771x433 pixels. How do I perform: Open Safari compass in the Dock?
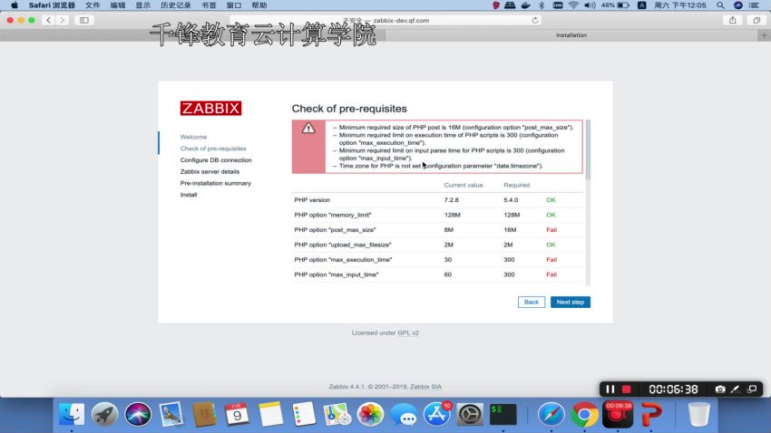pyautogui.click(x=551, y=414)
